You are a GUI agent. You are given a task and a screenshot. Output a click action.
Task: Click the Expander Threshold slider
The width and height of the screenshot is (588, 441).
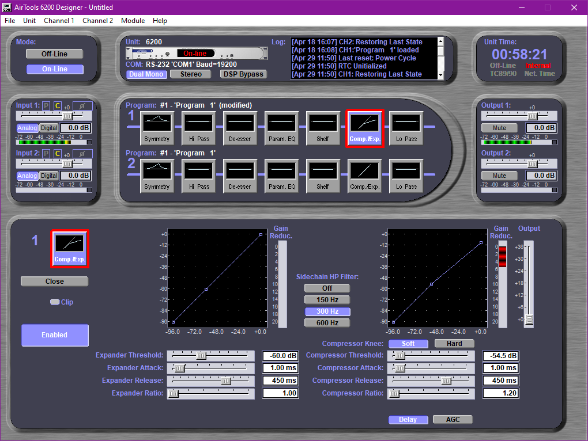point(211,355)
